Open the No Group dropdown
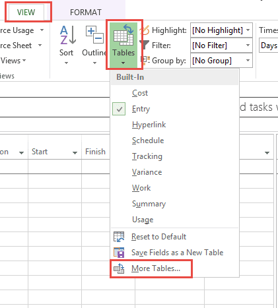Viewport: 278px width, 308px height. click(221, 61)
